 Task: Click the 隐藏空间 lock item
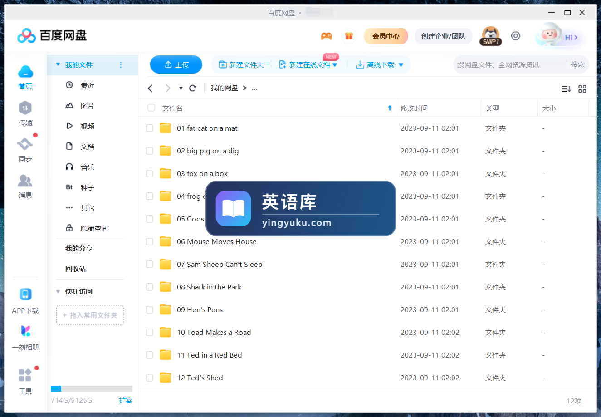[87, 228]
